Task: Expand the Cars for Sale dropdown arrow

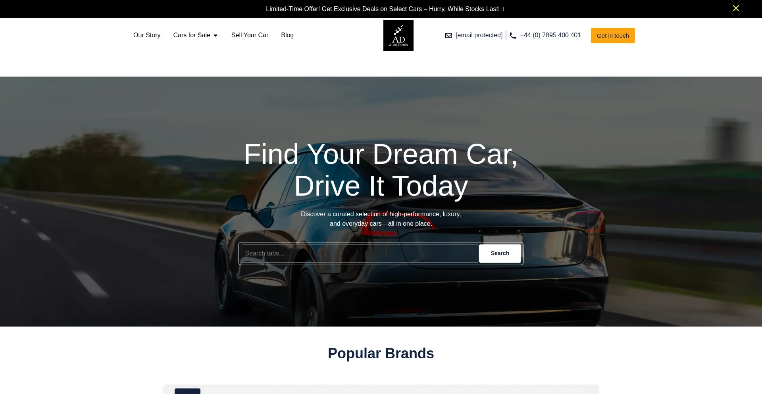Action: pyautogui.click(x=216, y=36)
